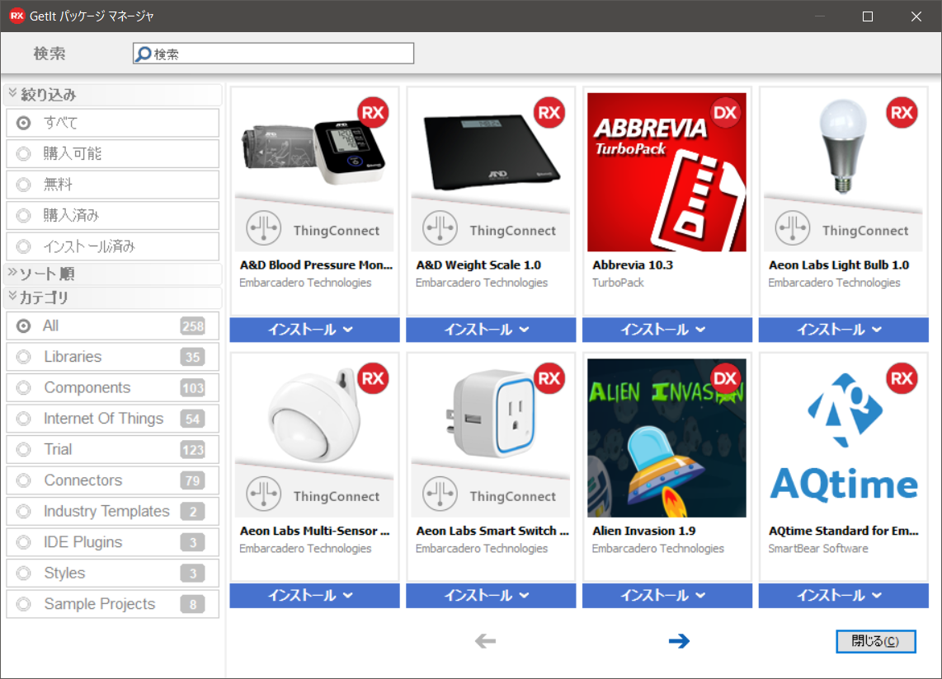Click the Alien Invasion 1.9 title text
942x679 pixels.
644,531
